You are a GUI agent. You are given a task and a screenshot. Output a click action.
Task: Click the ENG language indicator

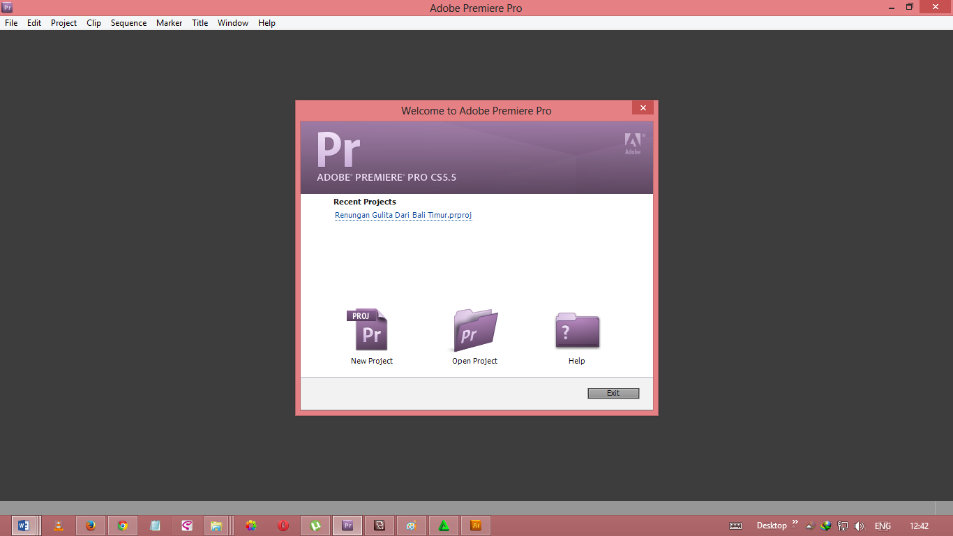[883, 526]
